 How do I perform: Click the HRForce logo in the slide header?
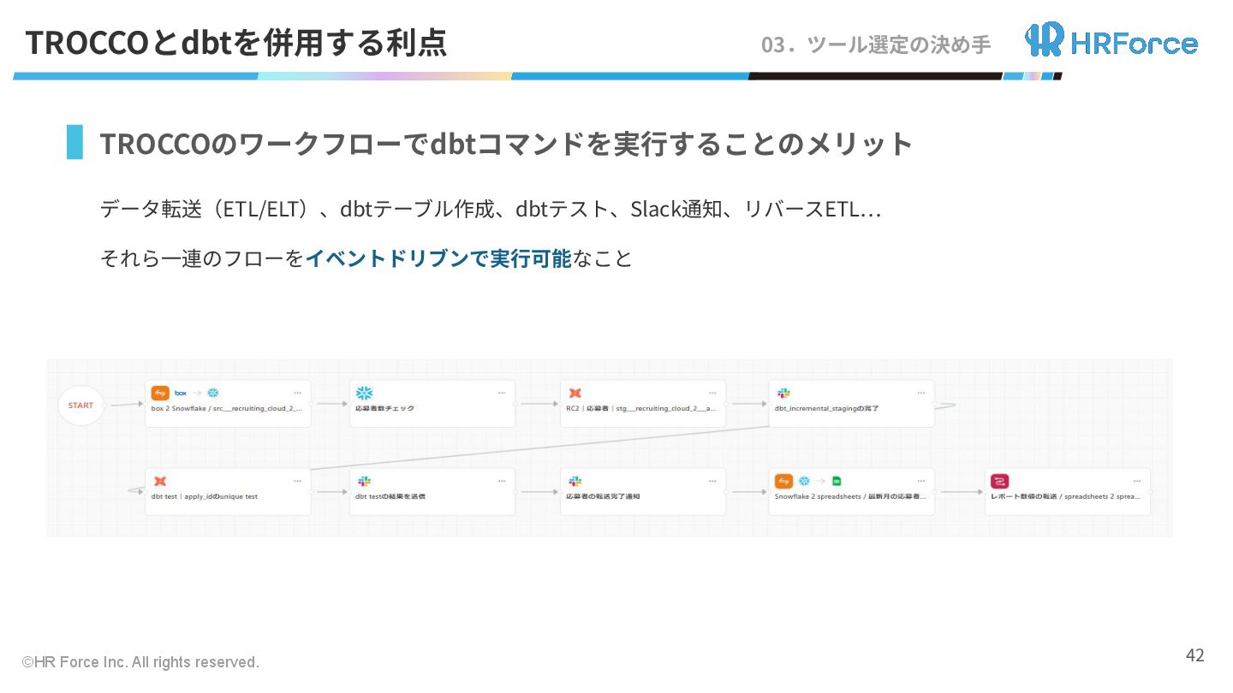coord(1111,40)
